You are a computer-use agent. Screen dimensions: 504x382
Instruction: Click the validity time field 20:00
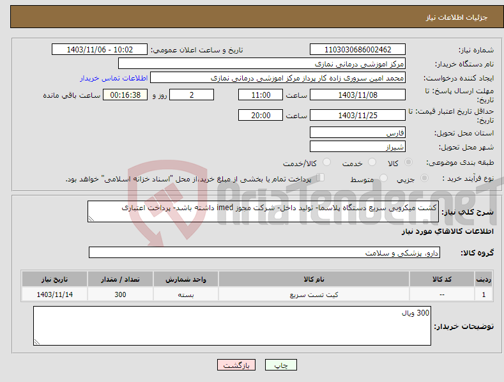pos(261,115)
